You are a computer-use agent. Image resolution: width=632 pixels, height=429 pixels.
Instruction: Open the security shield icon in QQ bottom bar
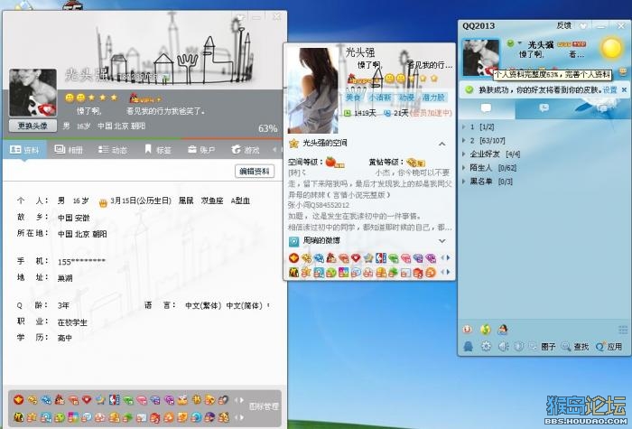[x=519, y=346]
